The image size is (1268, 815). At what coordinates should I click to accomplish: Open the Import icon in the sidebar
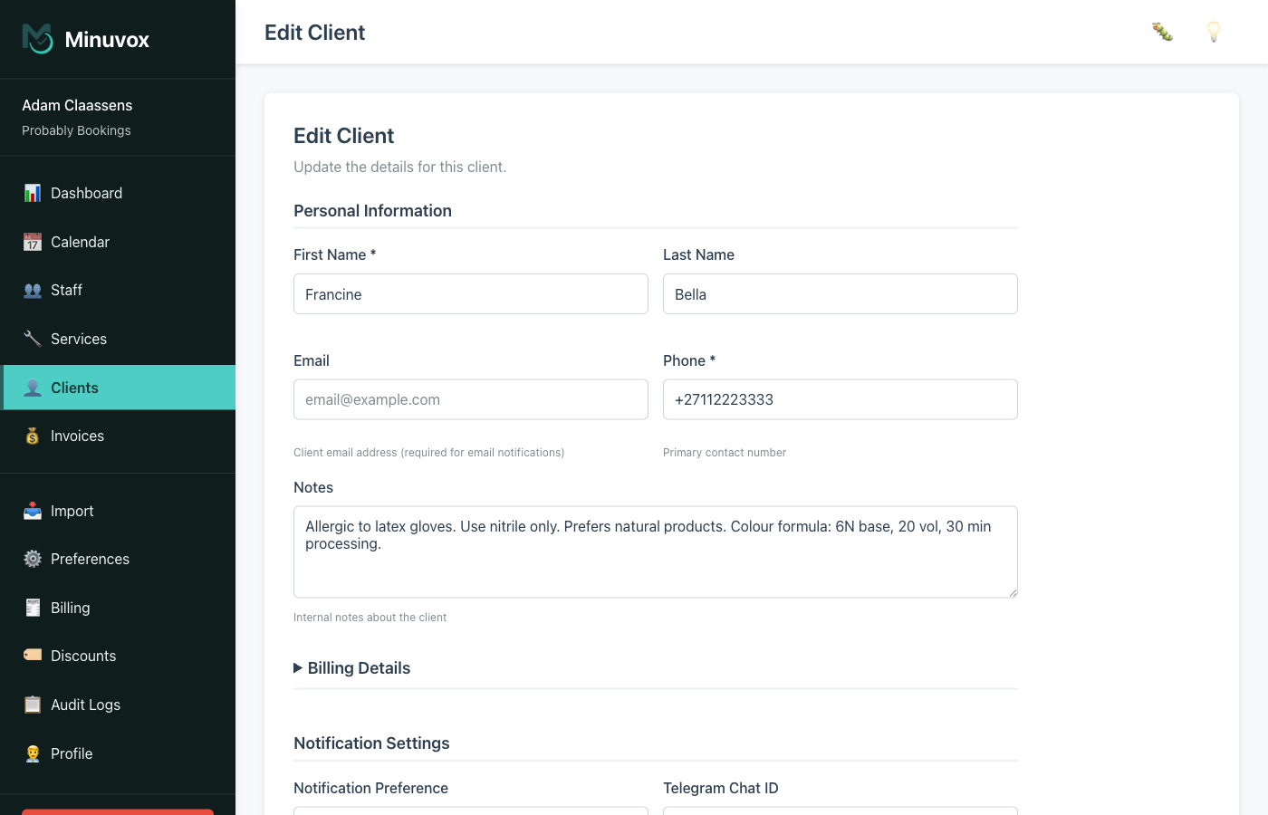pos(33,511)
